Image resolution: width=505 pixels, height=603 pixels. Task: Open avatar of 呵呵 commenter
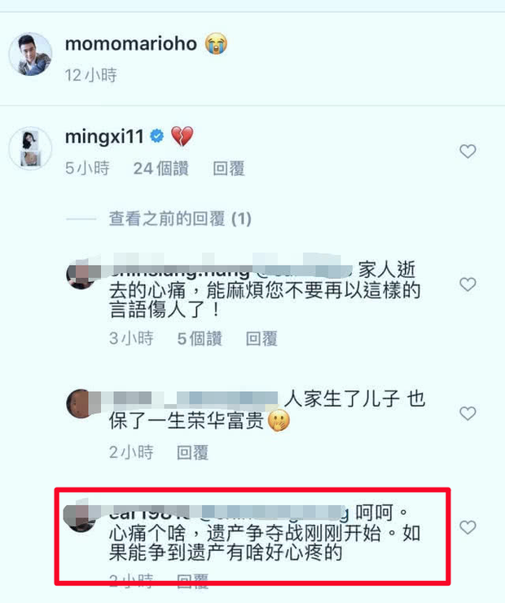tap(81, 517)
